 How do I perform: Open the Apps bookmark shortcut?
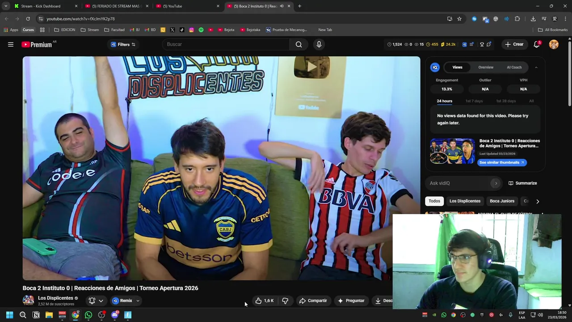tap(11, 30)
